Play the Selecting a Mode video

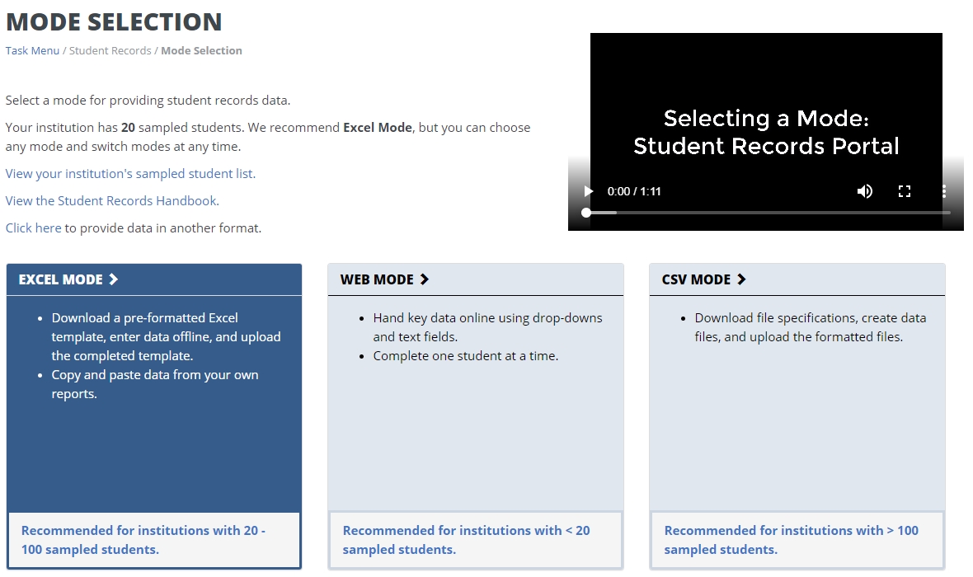(x=588, y=191)
